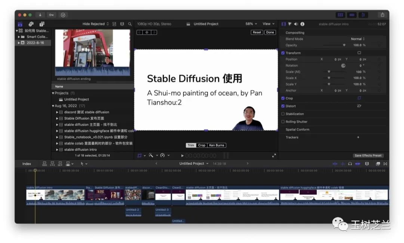Add a tracker with the plus icon
Image resolution: width=404 pixels, height=243 pixels.
click(358, 137)
